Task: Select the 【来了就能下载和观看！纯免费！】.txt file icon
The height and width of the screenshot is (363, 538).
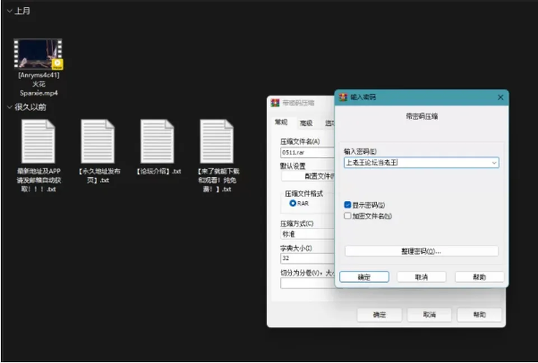Action: tap(217, 141)
